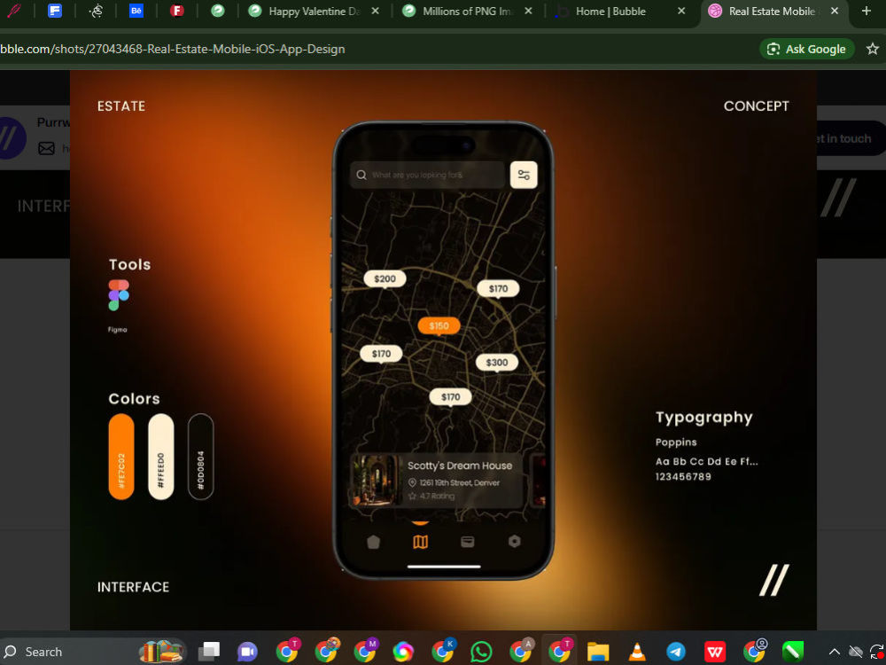Tap the filter sliders icon in mockup
Image resolution: width=886 pixels, height=665 pixels.
tap(524, 175)
